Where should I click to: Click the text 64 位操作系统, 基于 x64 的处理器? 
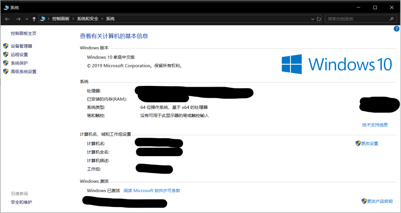[x=174, y=107]
